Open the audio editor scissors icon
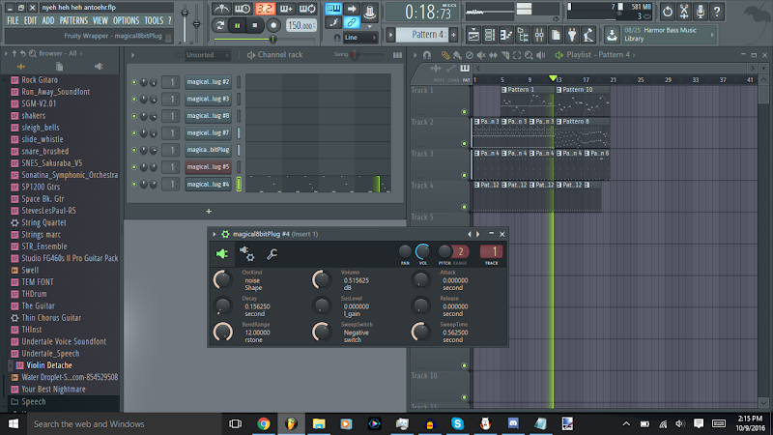Screen dimensions: 773x435 pos(684,12)
